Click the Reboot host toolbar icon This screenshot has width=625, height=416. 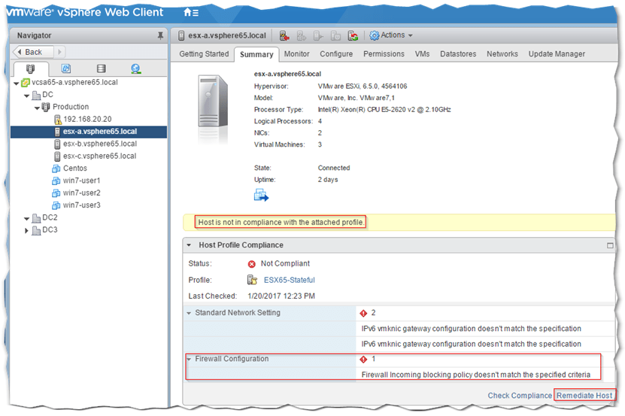pos(353,36)
